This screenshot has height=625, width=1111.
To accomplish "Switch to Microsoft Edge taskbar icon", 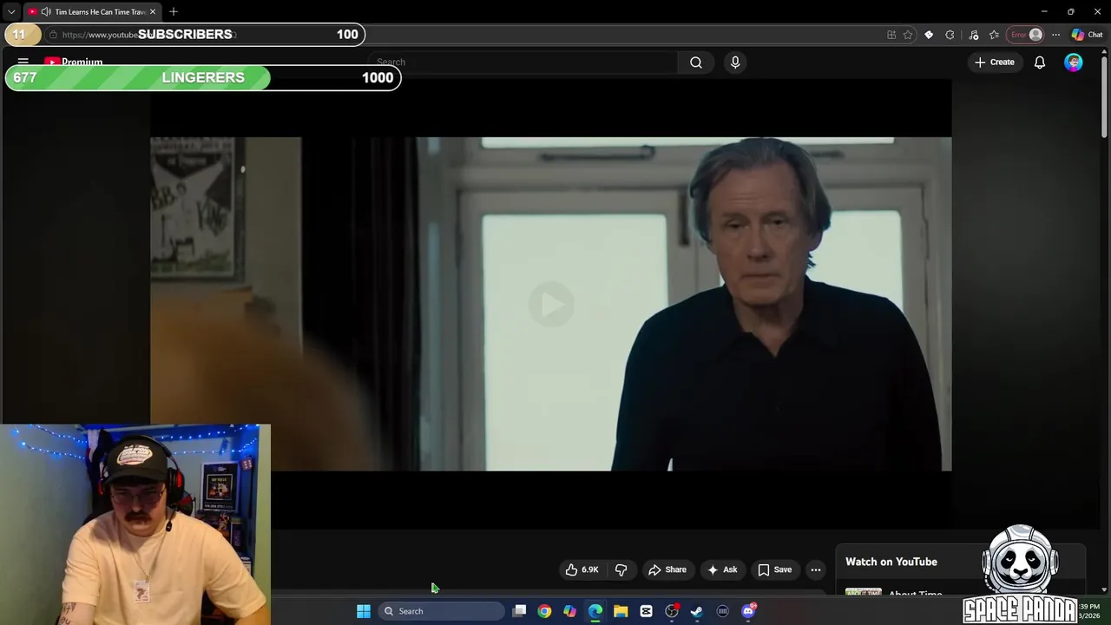I will pyautogui.click(x=595, y=611).
